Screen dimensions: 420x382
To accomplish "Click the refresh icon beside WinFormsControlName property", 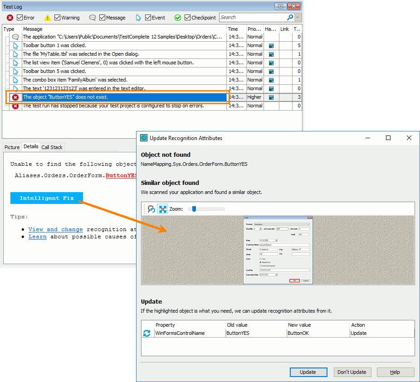I will tap(147, 333).
